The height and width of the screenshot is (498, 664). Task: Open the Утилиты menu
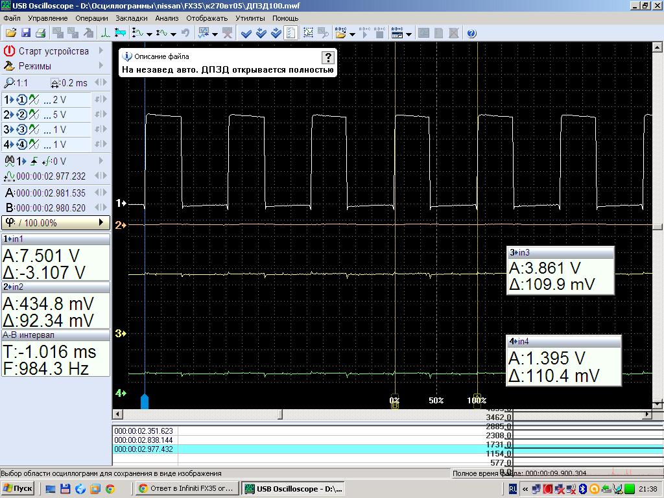click(250, 18)
